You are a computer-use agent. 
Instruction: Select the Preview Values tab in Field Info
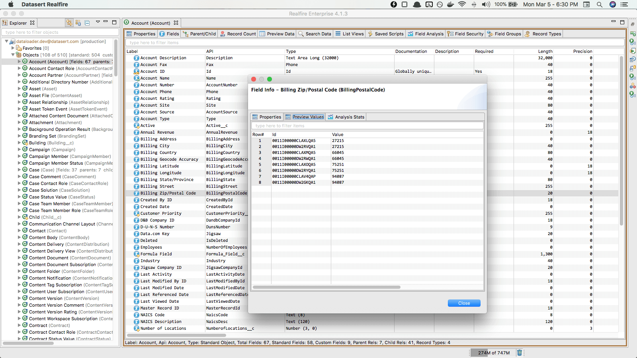coord(305,117)
